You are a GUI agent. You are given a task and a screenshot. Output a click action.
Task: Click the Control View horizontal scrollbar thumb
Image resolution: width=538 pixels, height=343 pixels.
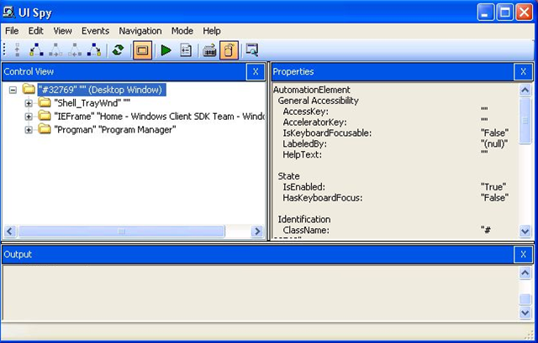[x=121, y=231]
